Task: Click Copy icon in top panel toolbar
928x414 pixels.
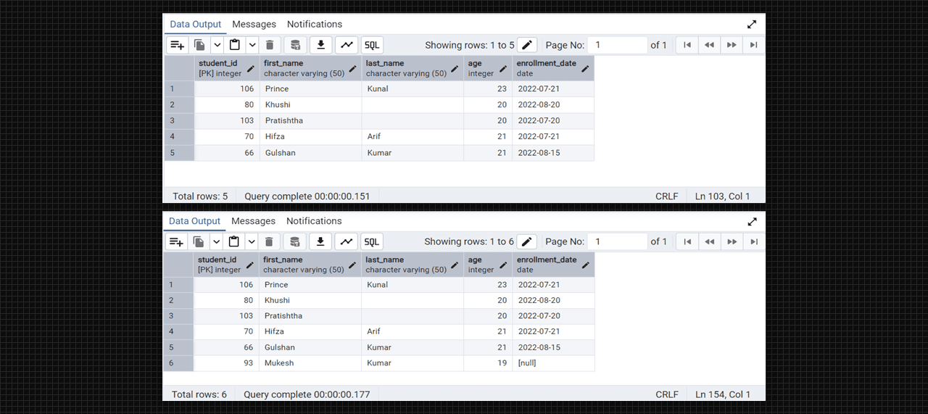Action: (199, 45)
